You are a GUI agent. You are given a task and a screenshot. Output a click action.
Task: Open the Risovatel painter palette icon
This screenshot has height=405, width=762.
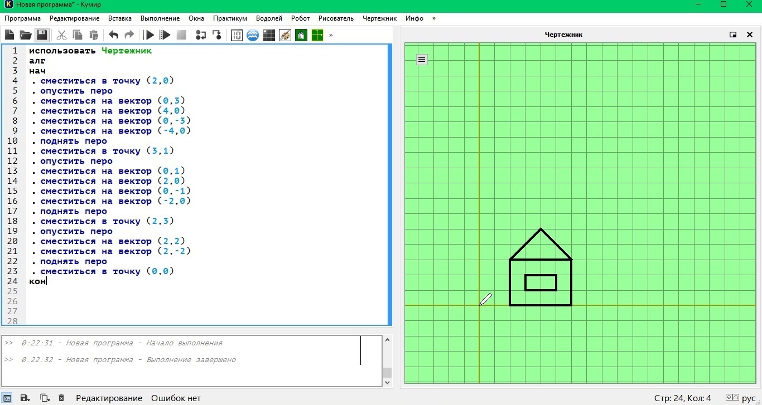tap(285, 35)
